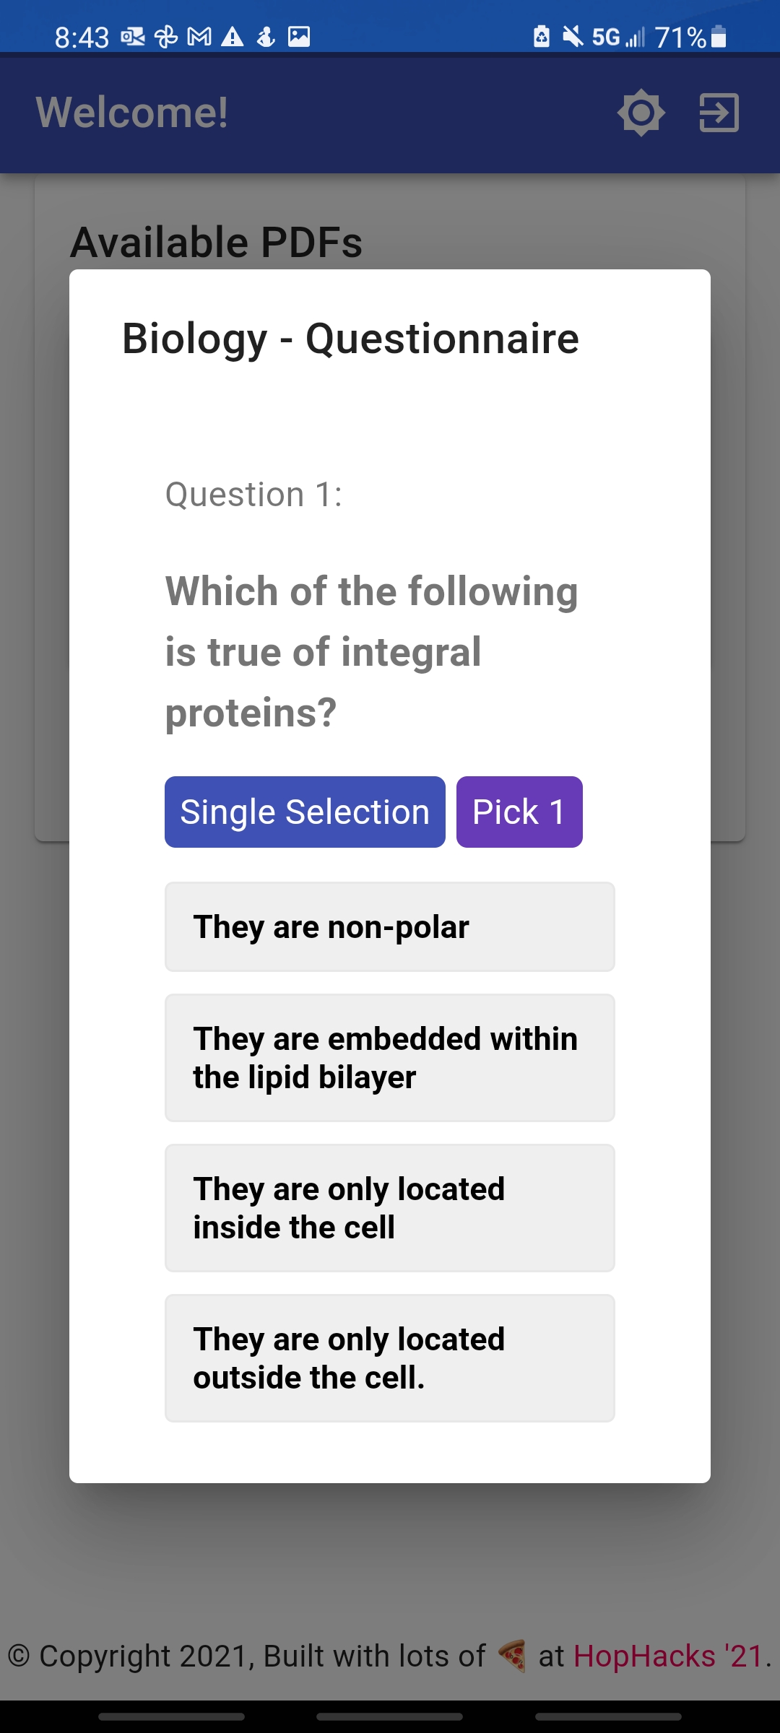This screenshot has width=780, height=1733.
Task: Choose "They are embedded within the lipid bilayer"
Action: [390, 1058]
